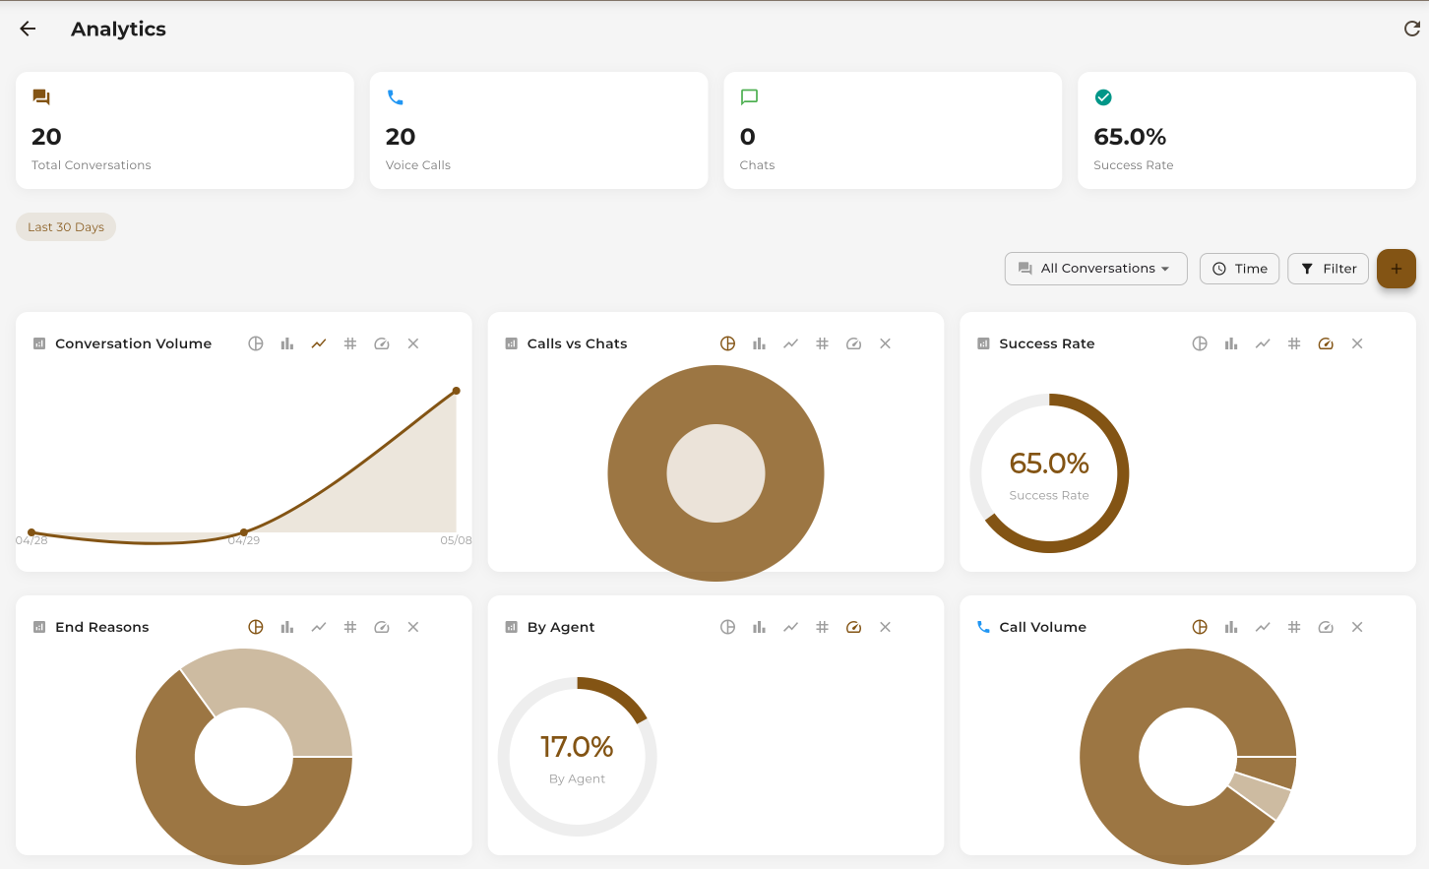1429x869 pixels.
Task: Select pie chart for End Reasons
Action: pos(256,627)
